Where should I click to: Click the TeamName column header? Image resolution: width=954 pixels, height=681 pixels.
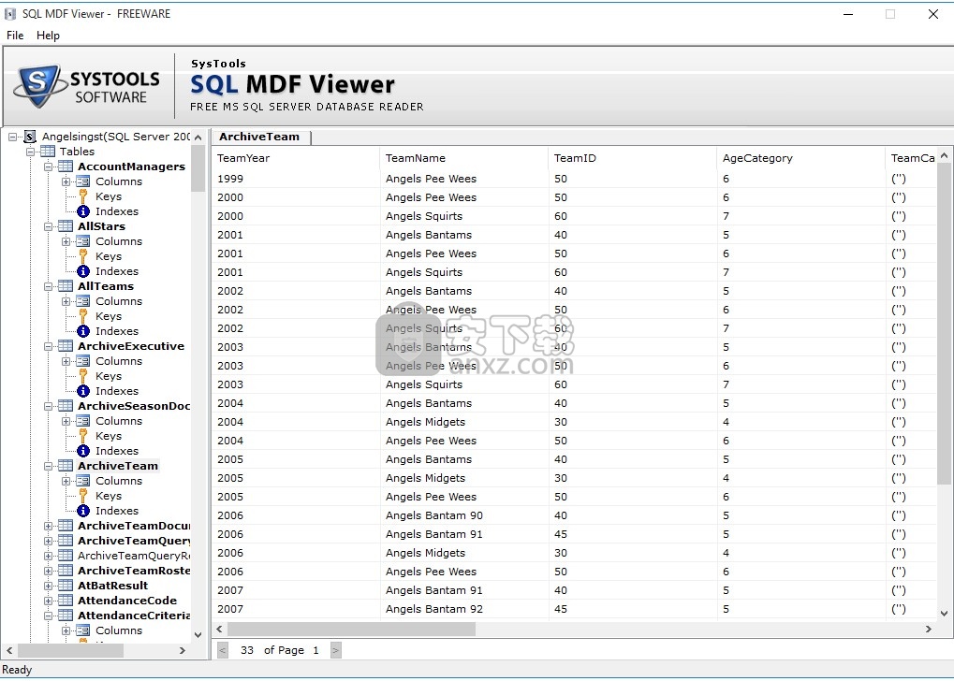[464, 158]
